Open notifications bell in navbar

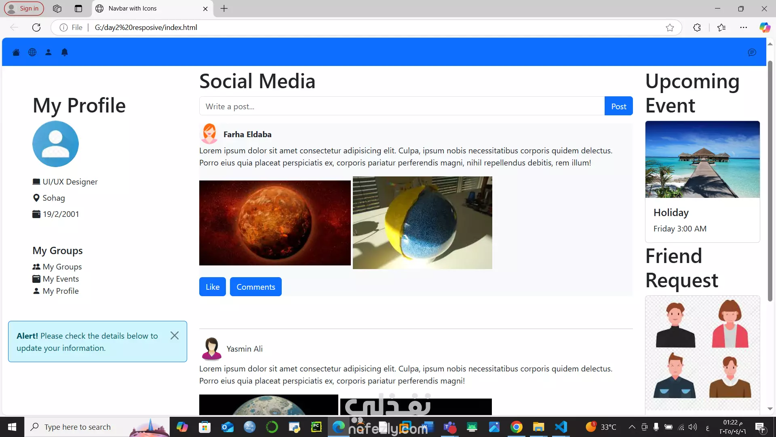point(65,52)
